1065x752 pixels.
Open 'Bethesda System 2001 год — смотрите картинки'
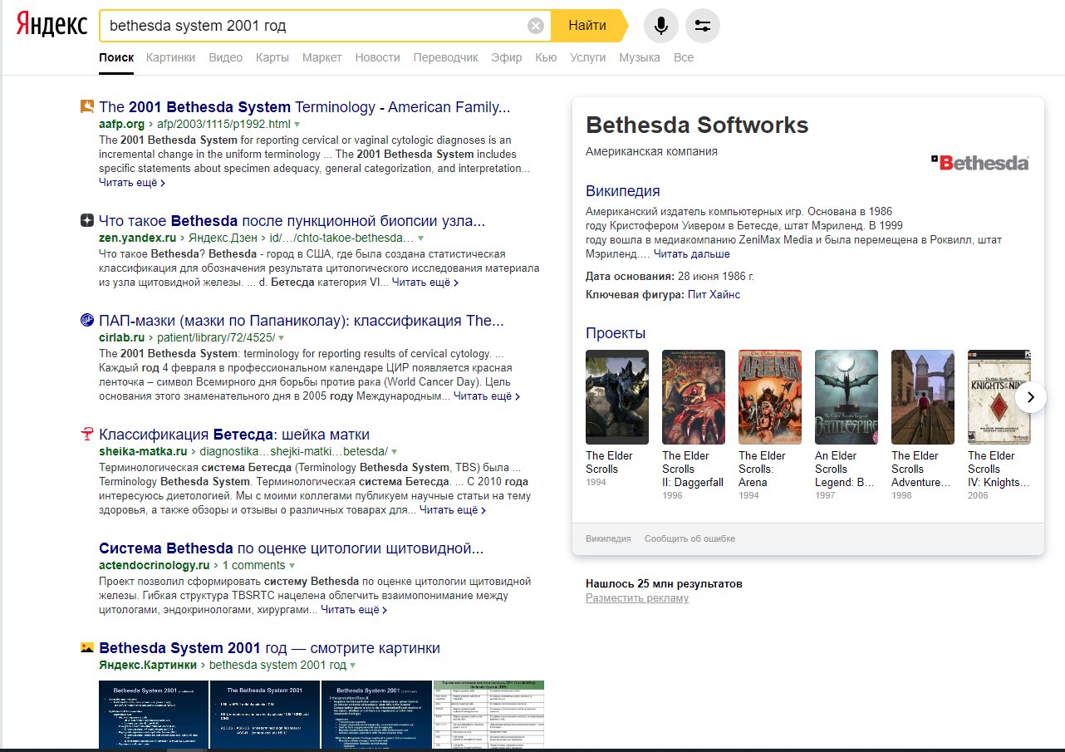click(269, 648)
